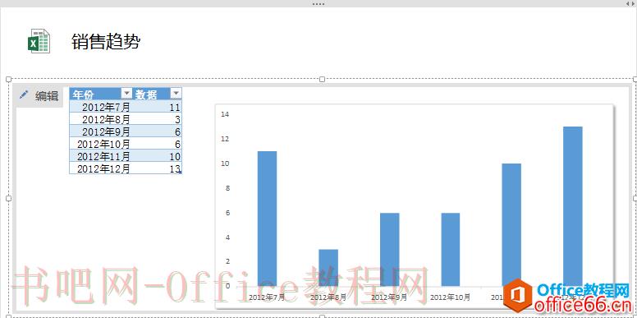Viewport: 637px width, 318px height.
Task: Click the 2012年8月 chart bar
Action: [328, 268]
